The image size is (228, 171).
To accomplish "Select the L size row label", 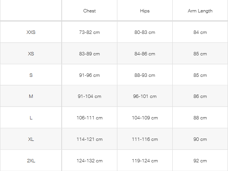I will 31,118.
